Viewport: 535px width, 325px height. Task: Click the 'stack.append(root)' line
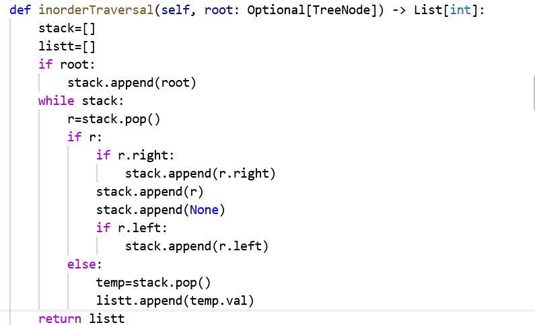tap(132, 83)
